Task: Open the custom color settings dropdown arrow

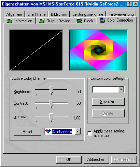Action: pos(121,89)
